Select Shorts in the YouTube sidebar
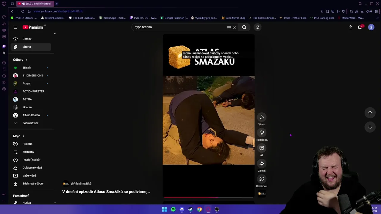This screenshot has height=214, width=381. click(x=31, y=47)
